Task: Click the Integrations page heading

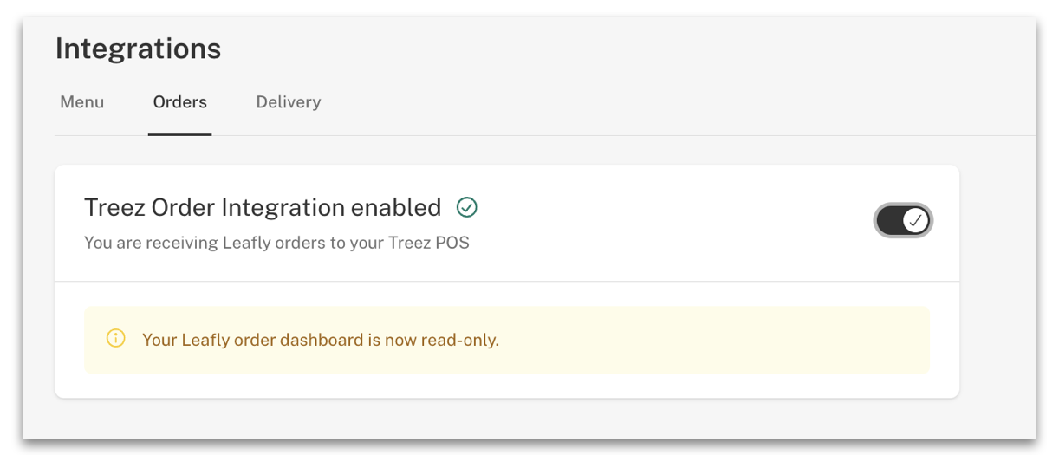Action: point(139,49)
